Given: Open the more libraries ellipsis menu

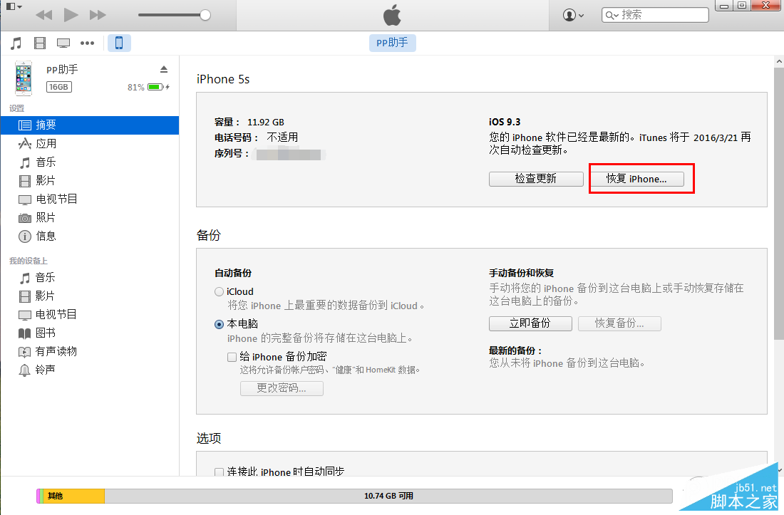Looking at the screenshot, I should (x=88, y=43).
